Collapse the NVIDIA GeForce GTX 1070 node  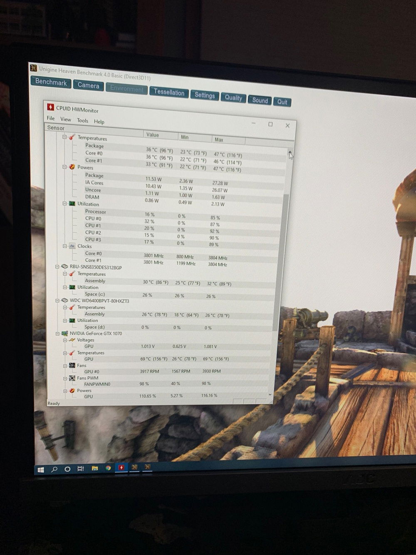[x=57, y=333]
